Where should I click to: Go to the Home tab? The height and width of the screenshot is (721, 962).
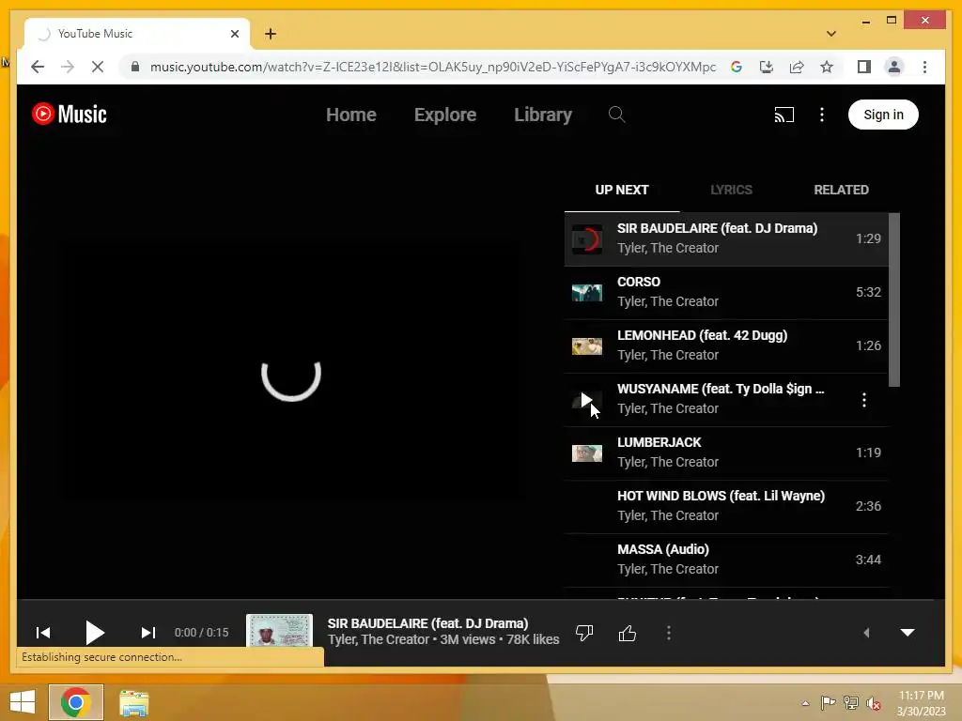[351, 115]
